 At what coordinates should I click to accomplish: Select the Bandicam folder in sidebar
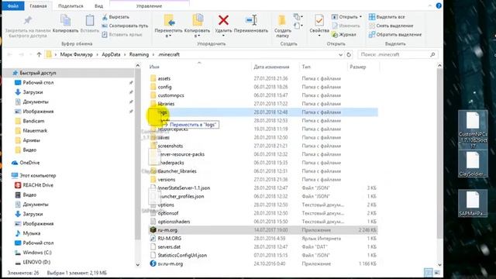point(33,121)
